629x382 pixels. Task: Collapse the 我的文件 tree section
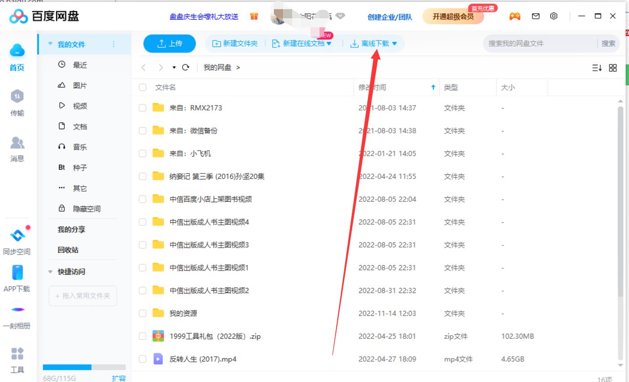pos(49,44)
